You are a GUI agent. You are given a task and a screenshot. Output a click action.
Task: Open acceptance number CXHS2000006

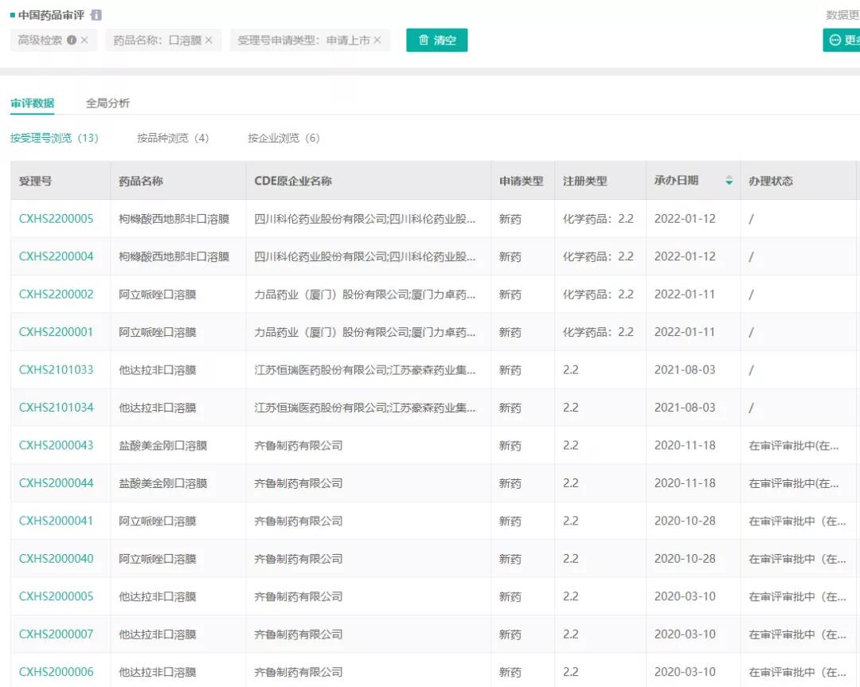point(56,671)
